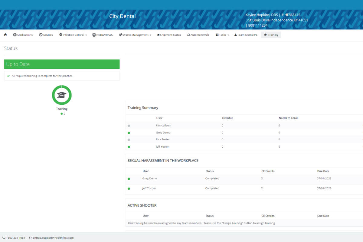Click the Shipment Status truck icon
The image size is (363, 242).
(158, 35)
